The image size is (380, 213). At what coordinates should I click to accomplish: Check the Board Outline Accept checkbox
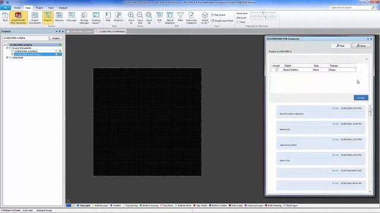coord(277,70)
